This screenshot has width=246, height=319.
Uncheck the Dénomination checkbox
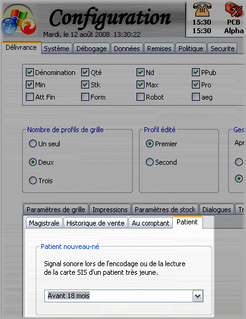pos(30,73)
